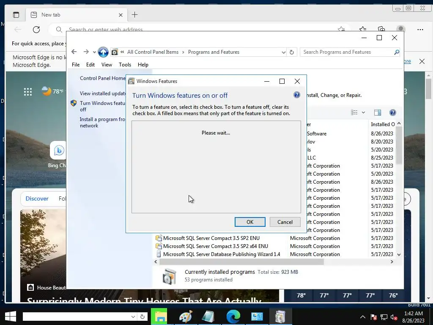Image resolution: width=433 pixels, height=325 pixels.
Task: Open the Bing Chat shortcut tile
Action: (58, 150)
